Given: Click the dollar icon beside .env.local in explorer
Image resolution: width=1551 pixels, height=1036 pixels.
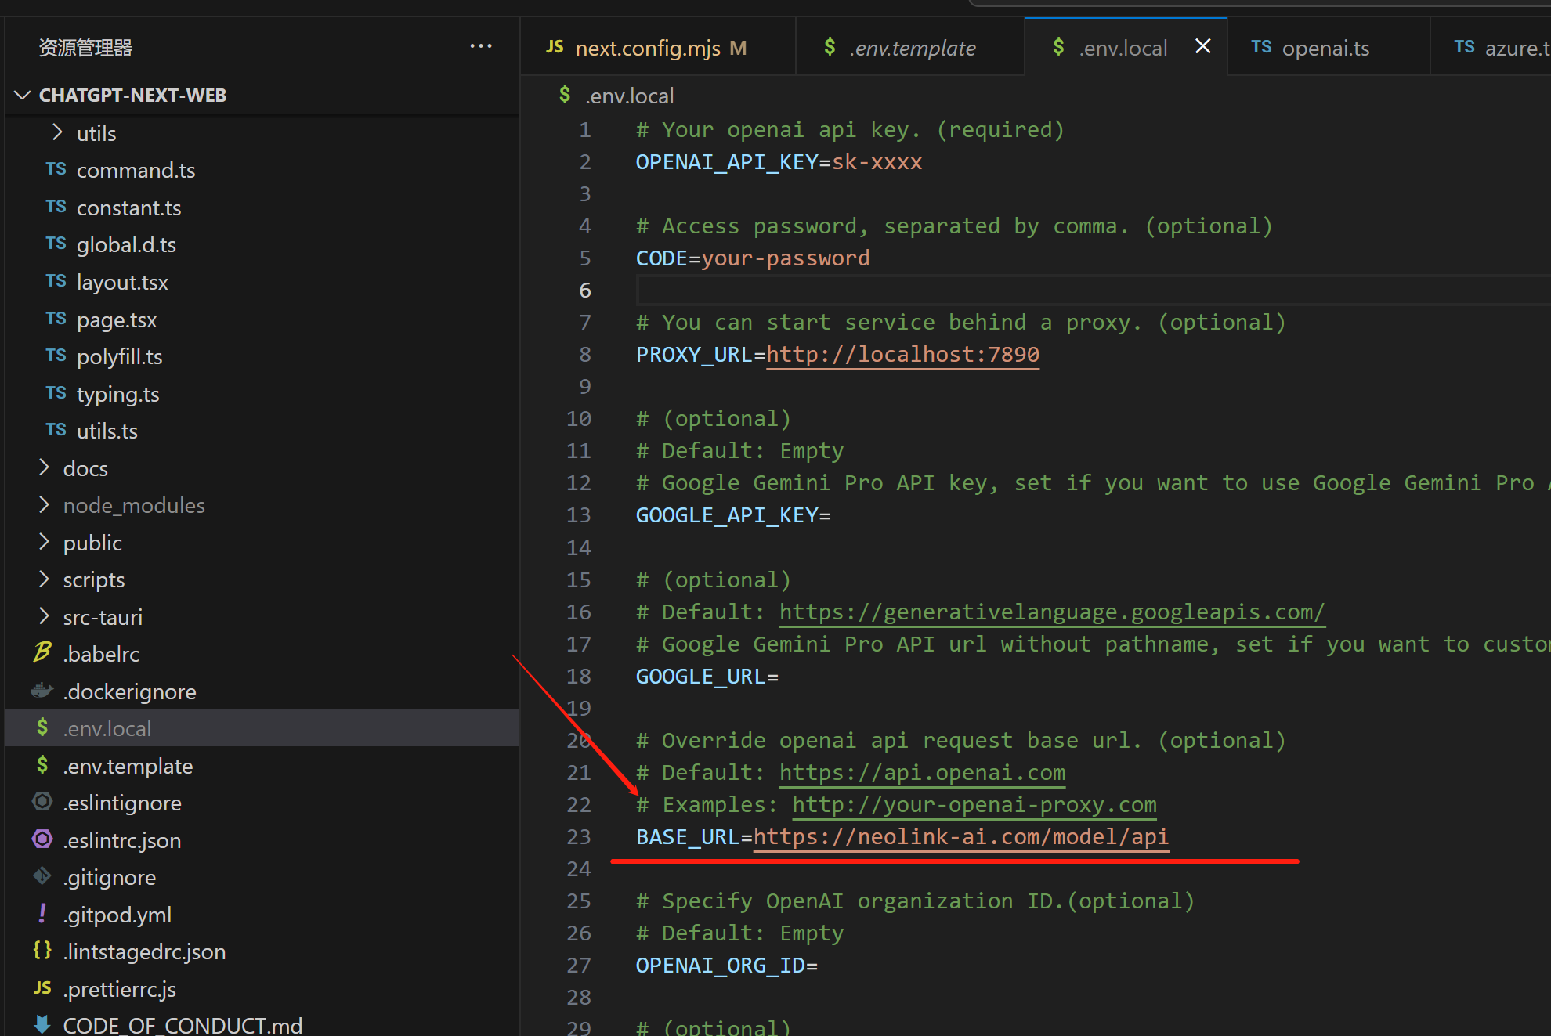Looking at the screenshot, I should click(x=42, y=727).
